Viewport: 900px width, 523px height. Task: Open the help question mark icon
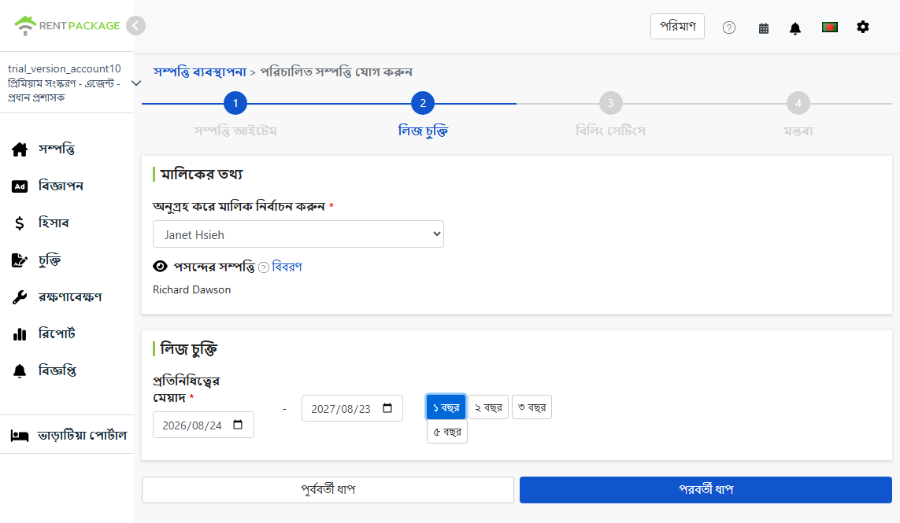tap(729, 28)
